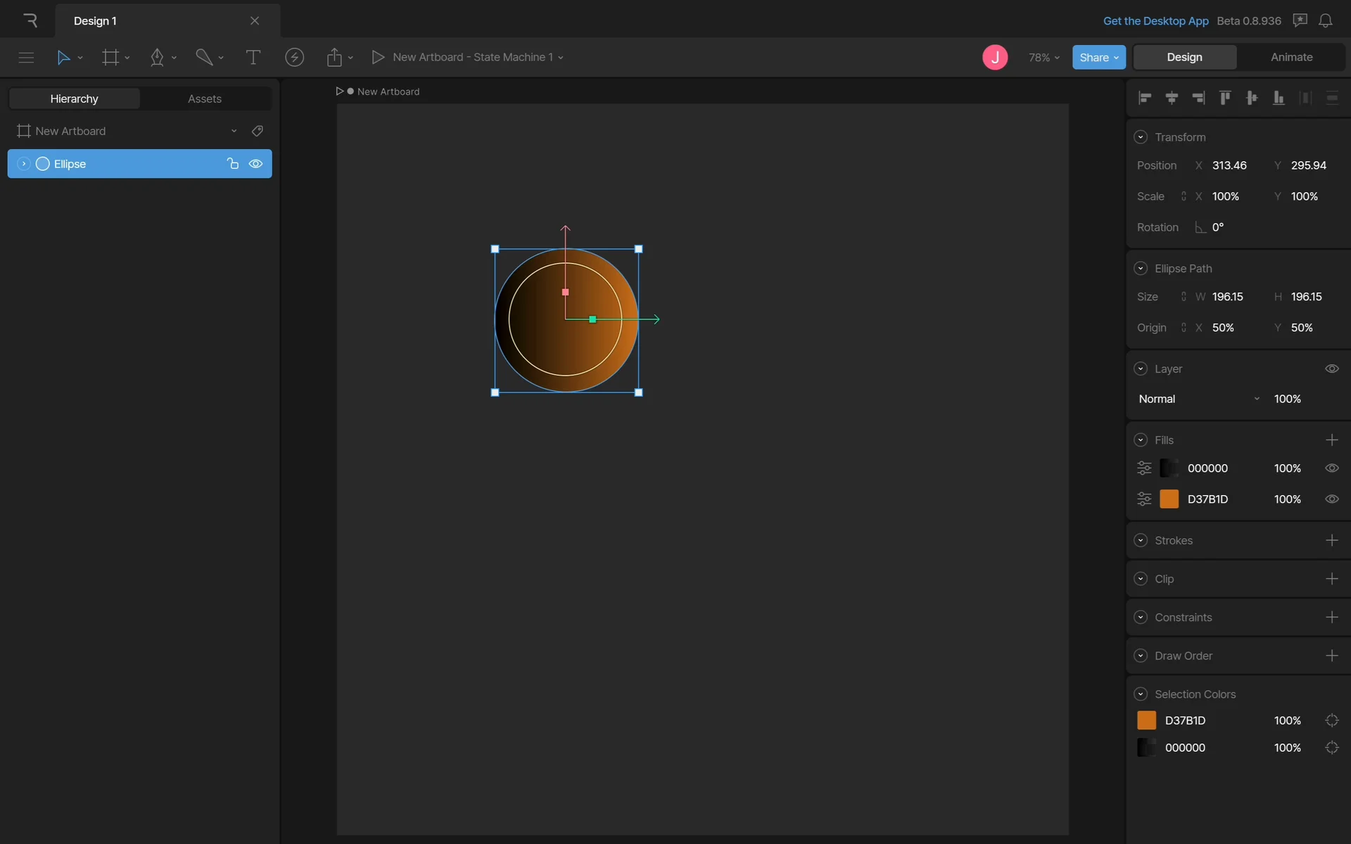Expand the Ellipse item in hierarchy
Image resolution: width=1351 pixels, height=844 pixels.
(23, 164)
